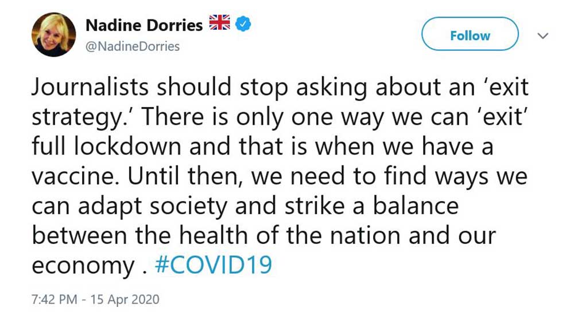The width and height of the screenshot is (574, 315).
Task: Expand the tweet options chevron menu
Action: [542, 36]
